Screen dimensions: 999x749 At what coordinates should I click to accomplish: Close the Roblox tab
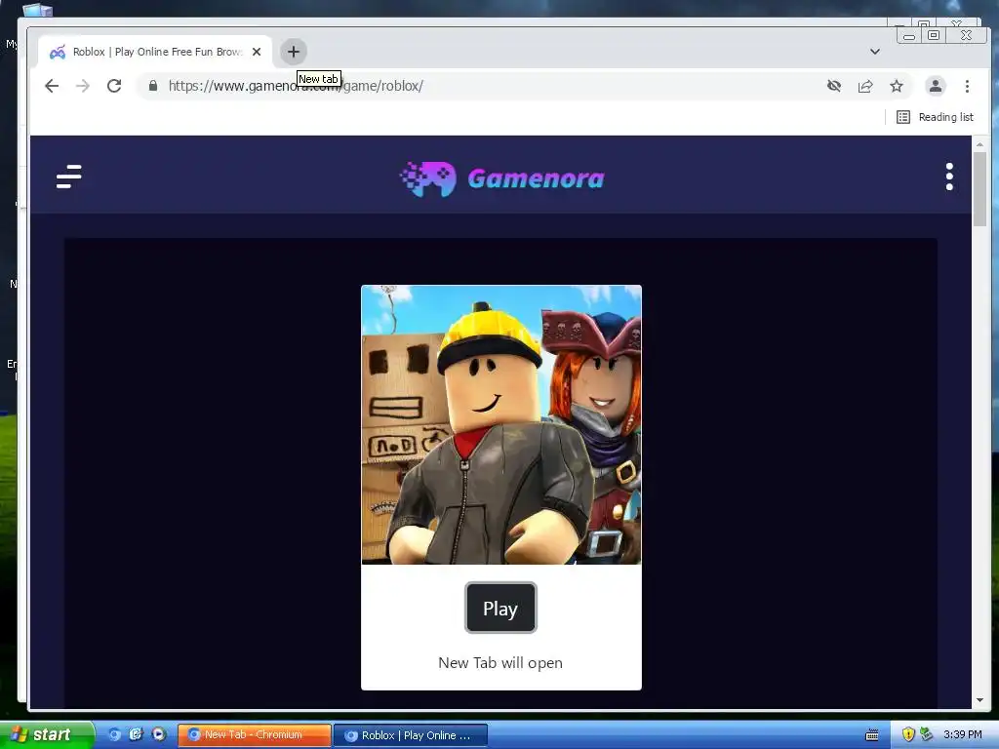(x=257, y=52)
